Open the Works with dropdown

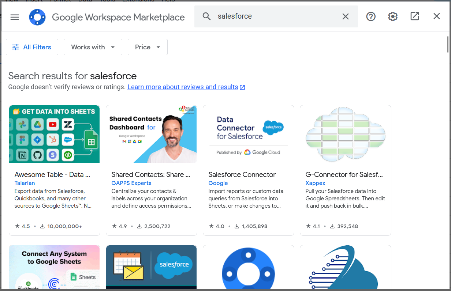(93, 47)
